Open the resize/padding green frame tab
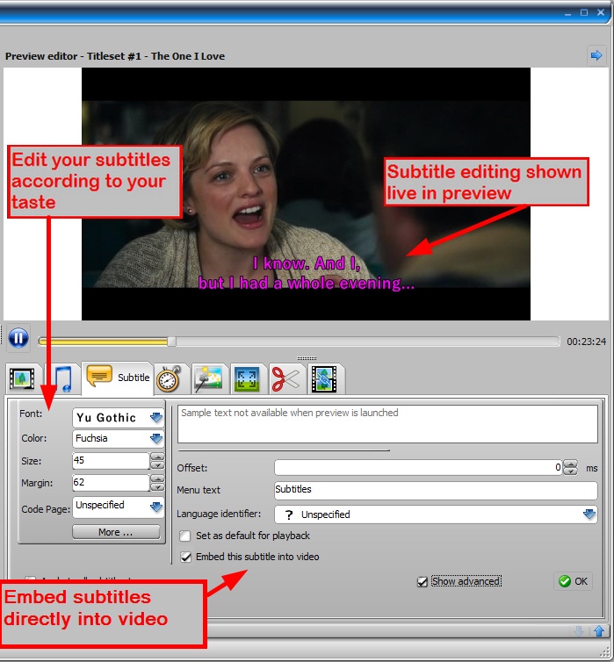 click(247, 379)
